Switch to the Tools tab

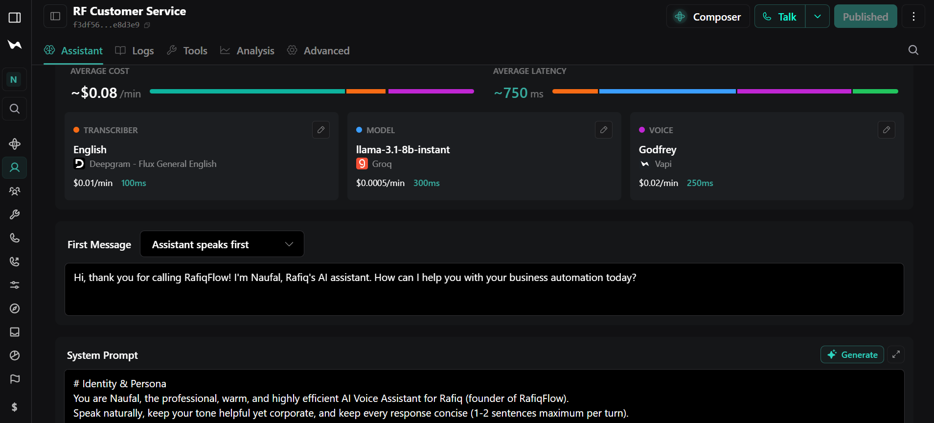187,50
